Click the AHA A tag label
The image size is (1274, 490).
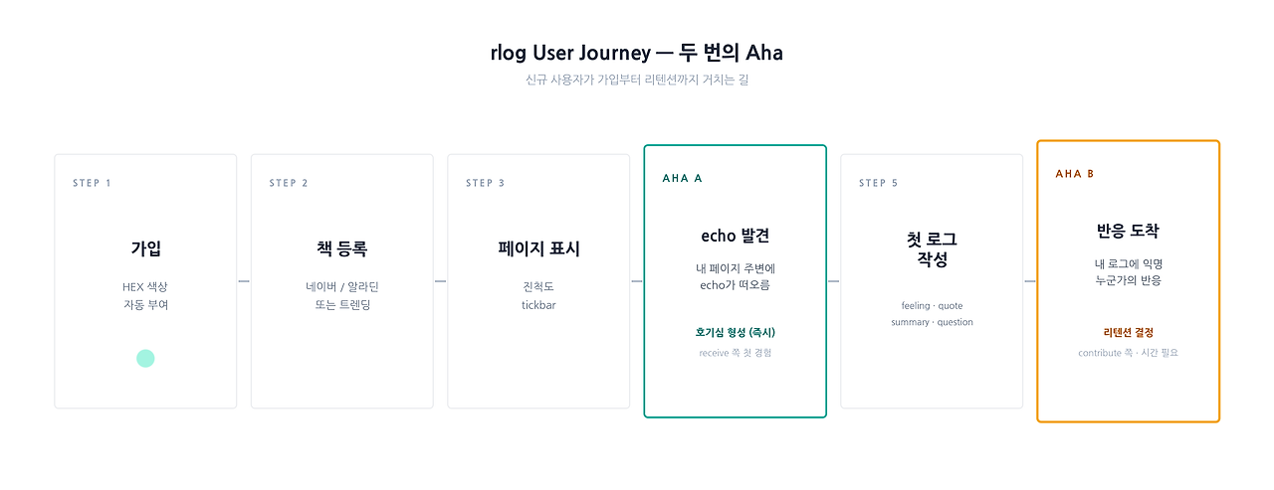(x=683, y=178)
